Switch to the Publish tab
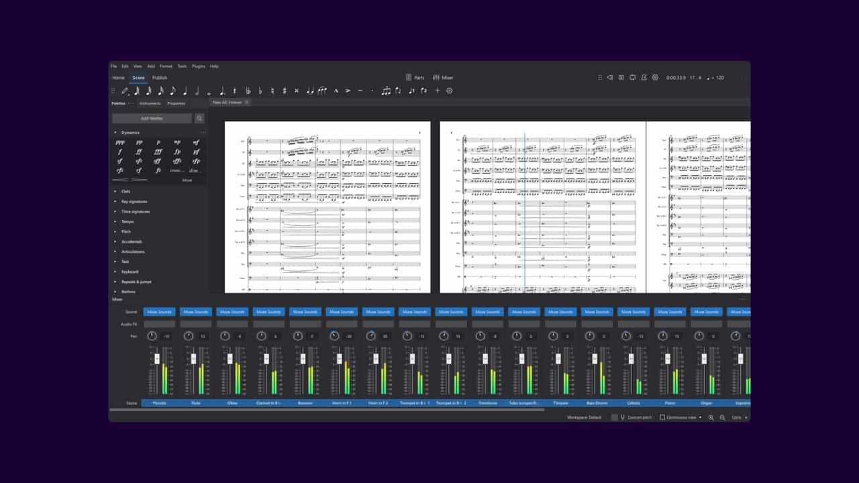The height and width of the screenshot is (483, 859). [160, 78]
